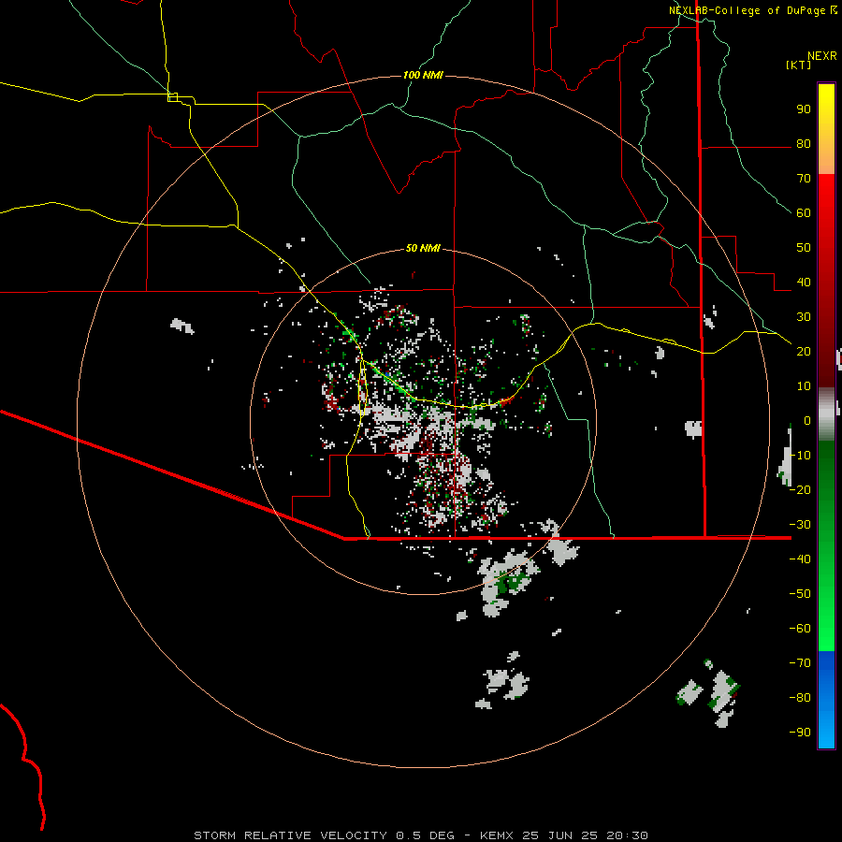Click the -80 value on the velocity scale
Image resolution: width=842 pixels, height=842 pixels.
[800, 698]
